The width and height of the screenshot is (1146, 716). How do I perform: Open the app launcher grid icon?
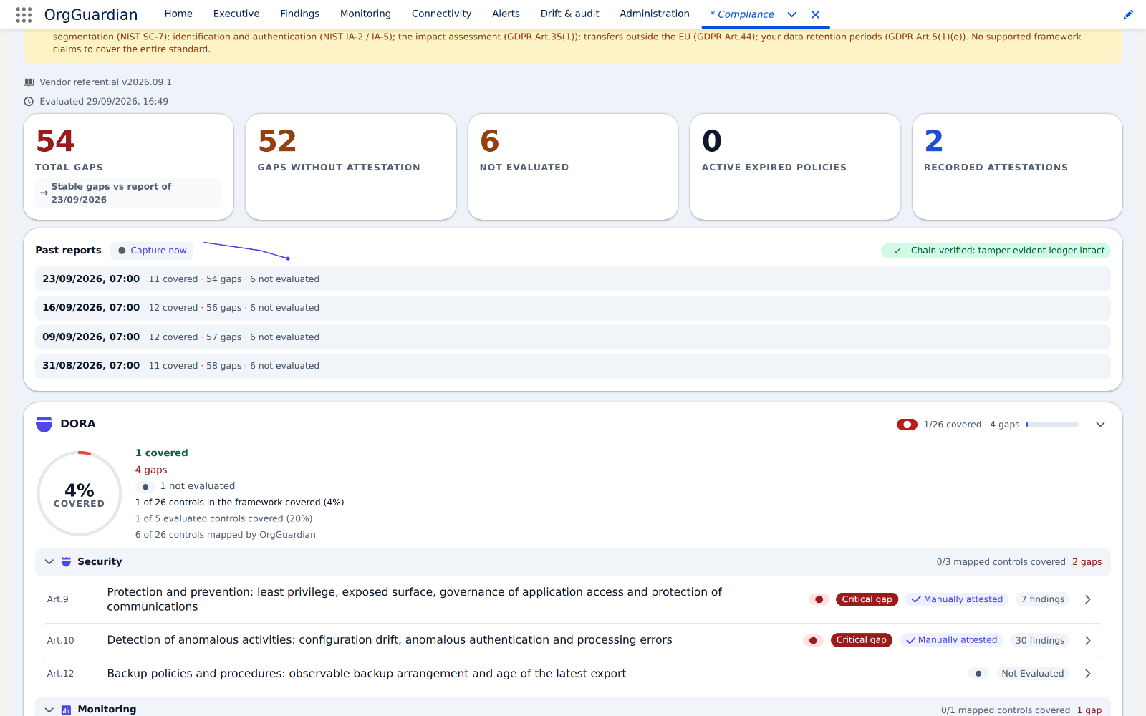tap(24, 14)
